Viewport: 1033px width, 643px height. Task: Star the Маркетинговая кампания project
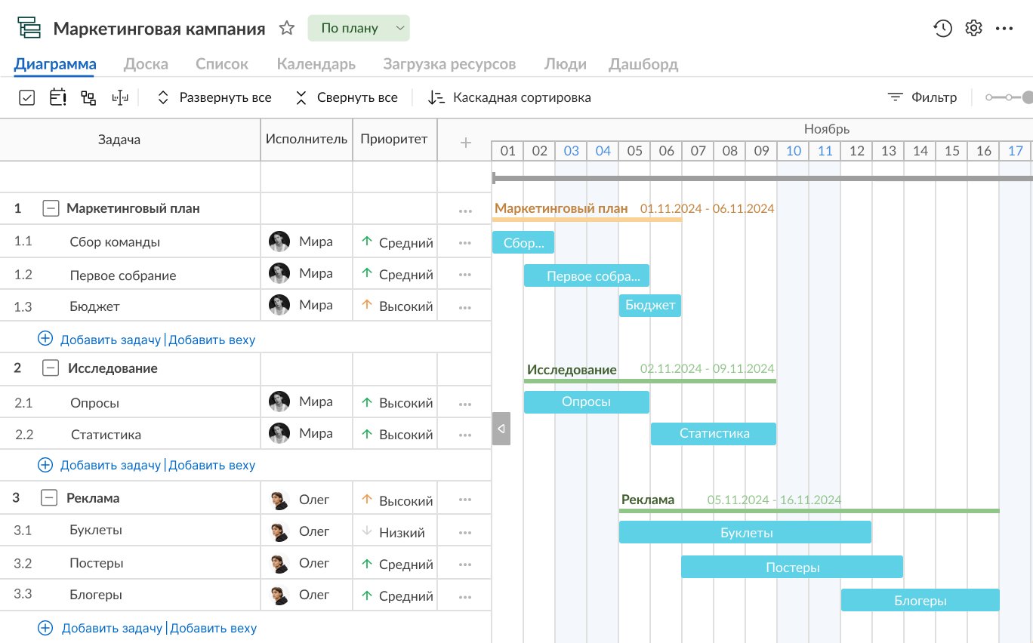coord(287,28)
